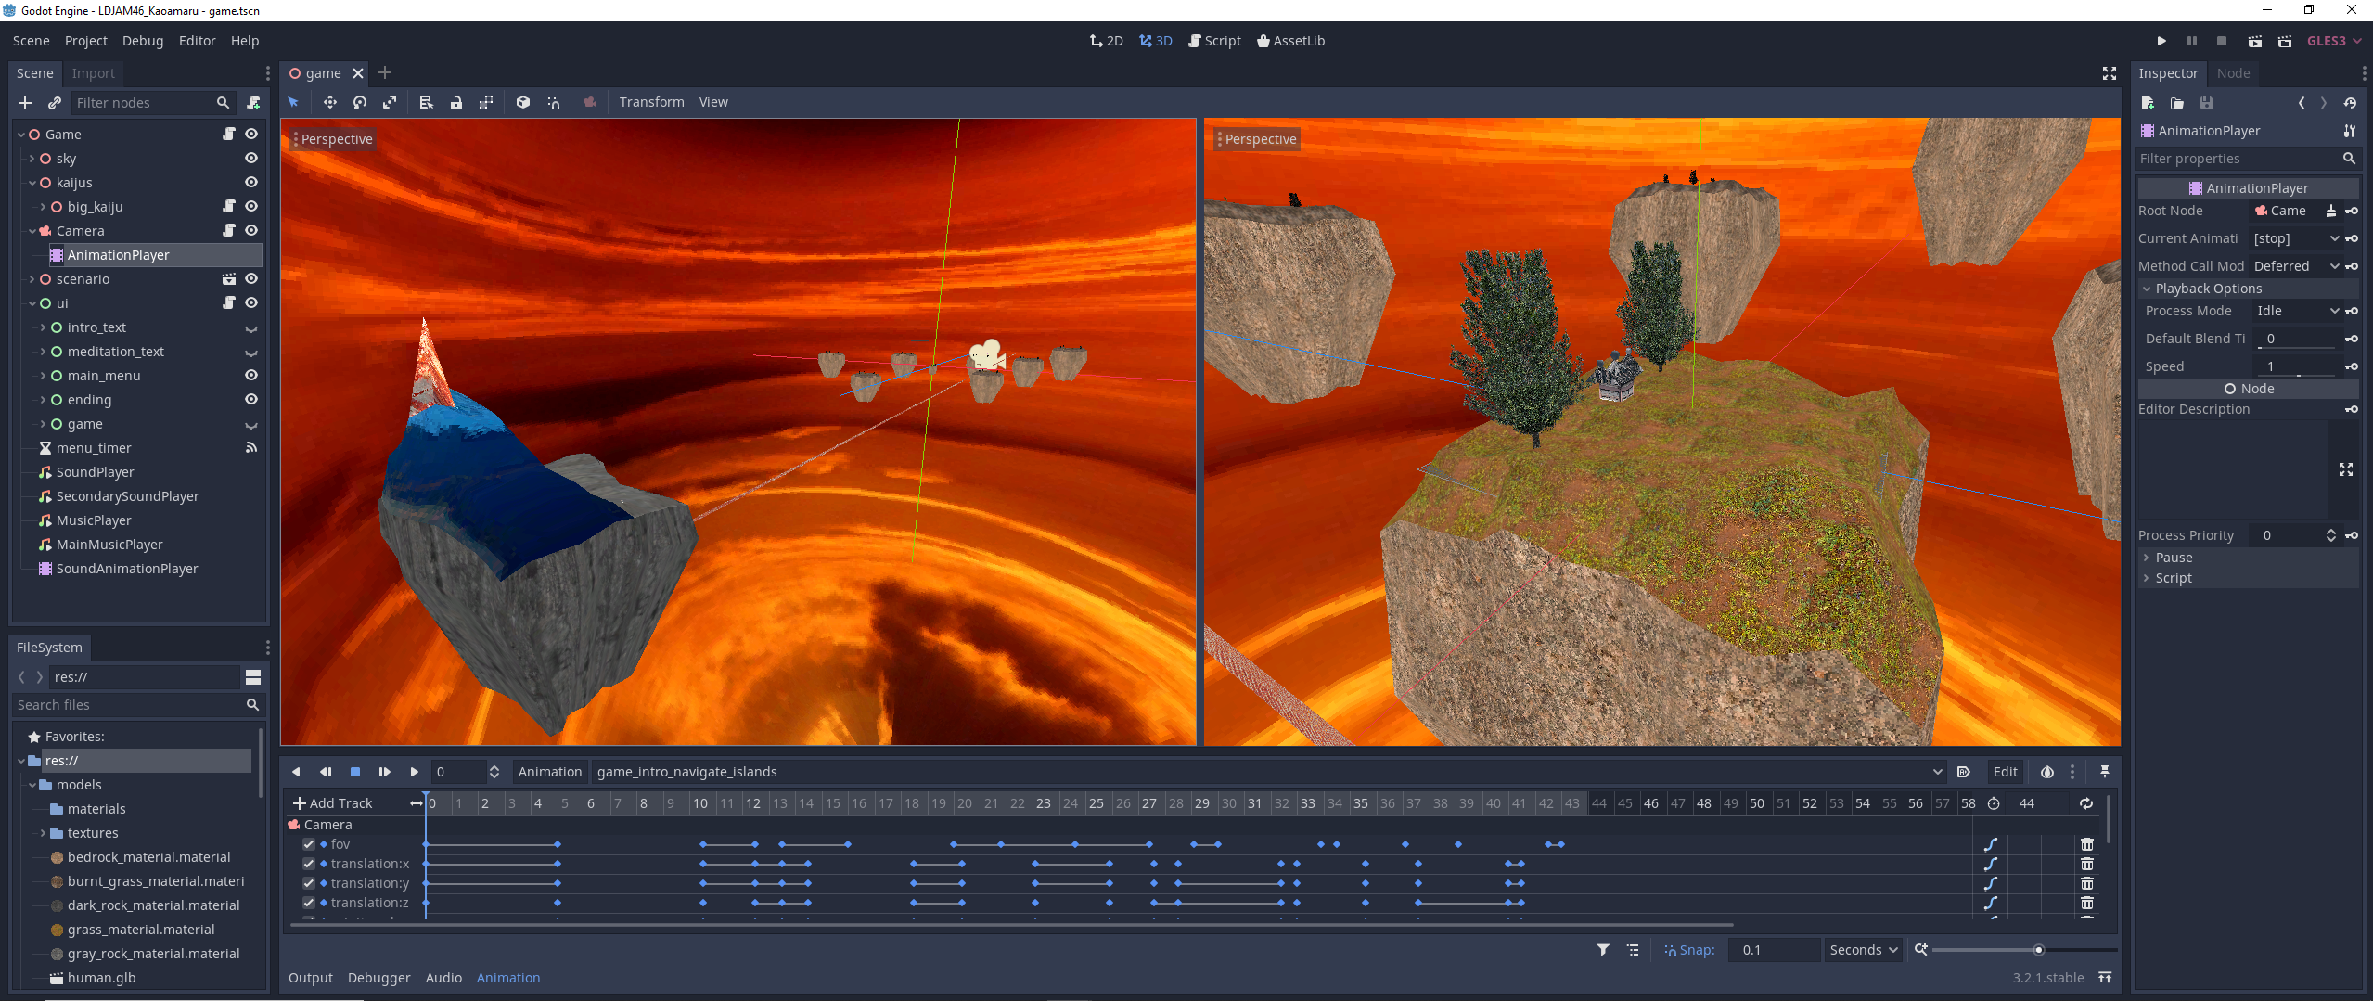
Task: Open the Debug menu
Action: [143, 41]
